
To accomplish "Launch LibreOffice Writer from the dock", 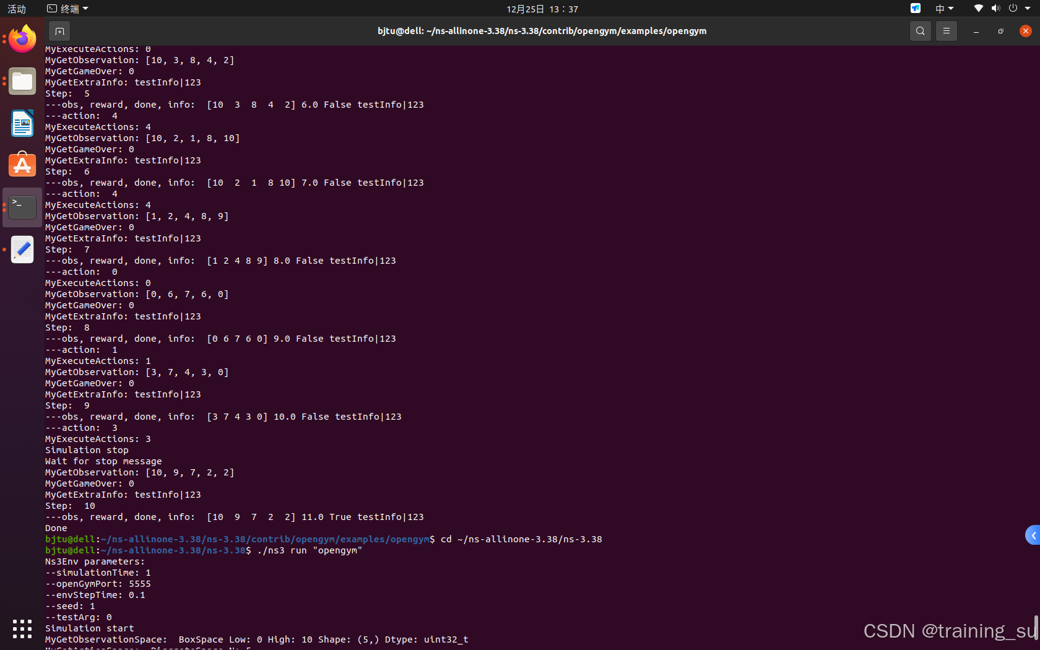I will pos(22,123).
